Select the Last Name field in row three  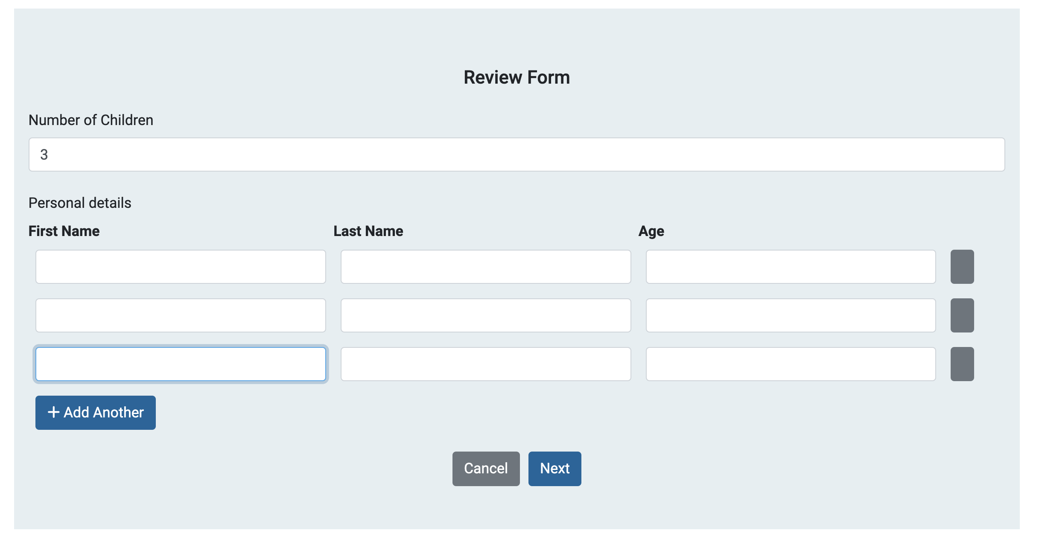point(485,364)
